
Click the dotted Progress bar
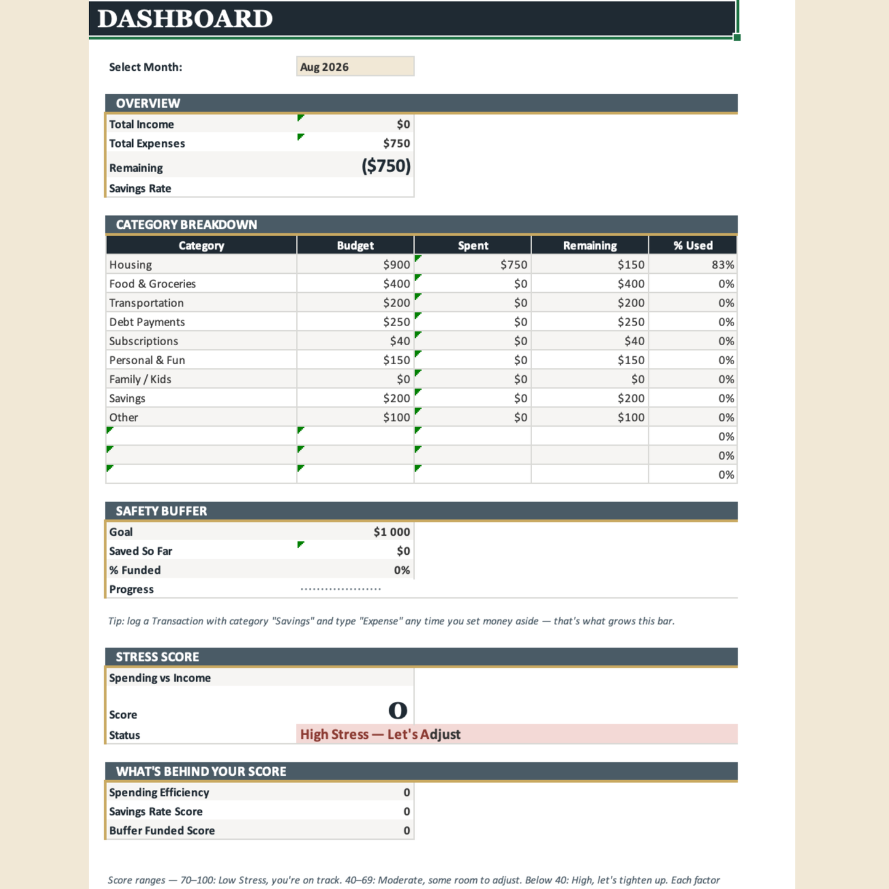tap(341, 589)
